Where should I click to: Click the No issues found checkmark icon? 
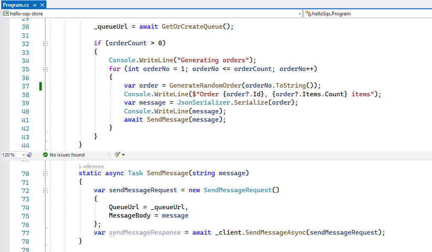click(46, 154)
